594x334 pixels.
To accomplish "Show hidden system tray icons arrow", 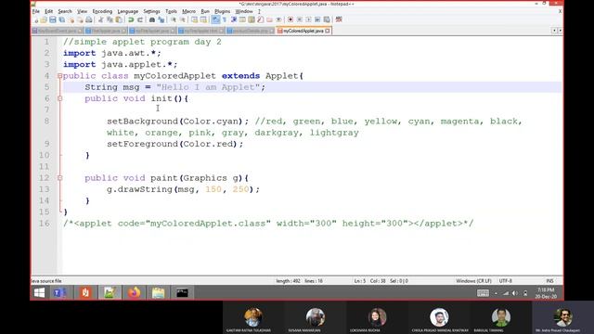I will pos(496,293).
